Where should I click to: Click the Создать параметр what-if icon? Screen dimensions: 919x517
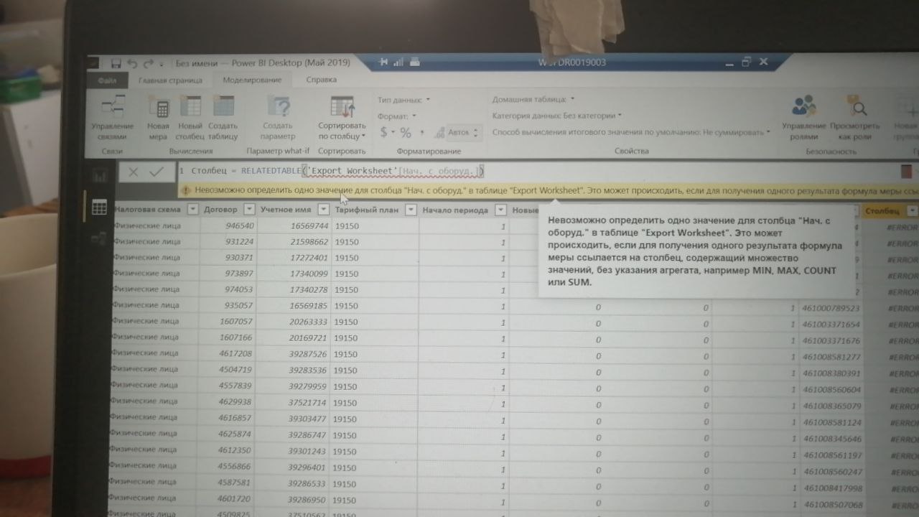[x=278, y=106]
